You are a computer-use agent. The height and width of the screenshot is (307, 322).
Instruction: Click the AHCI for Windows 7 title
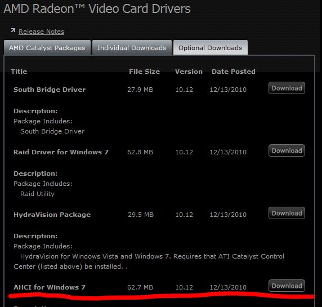click(50, 287)
